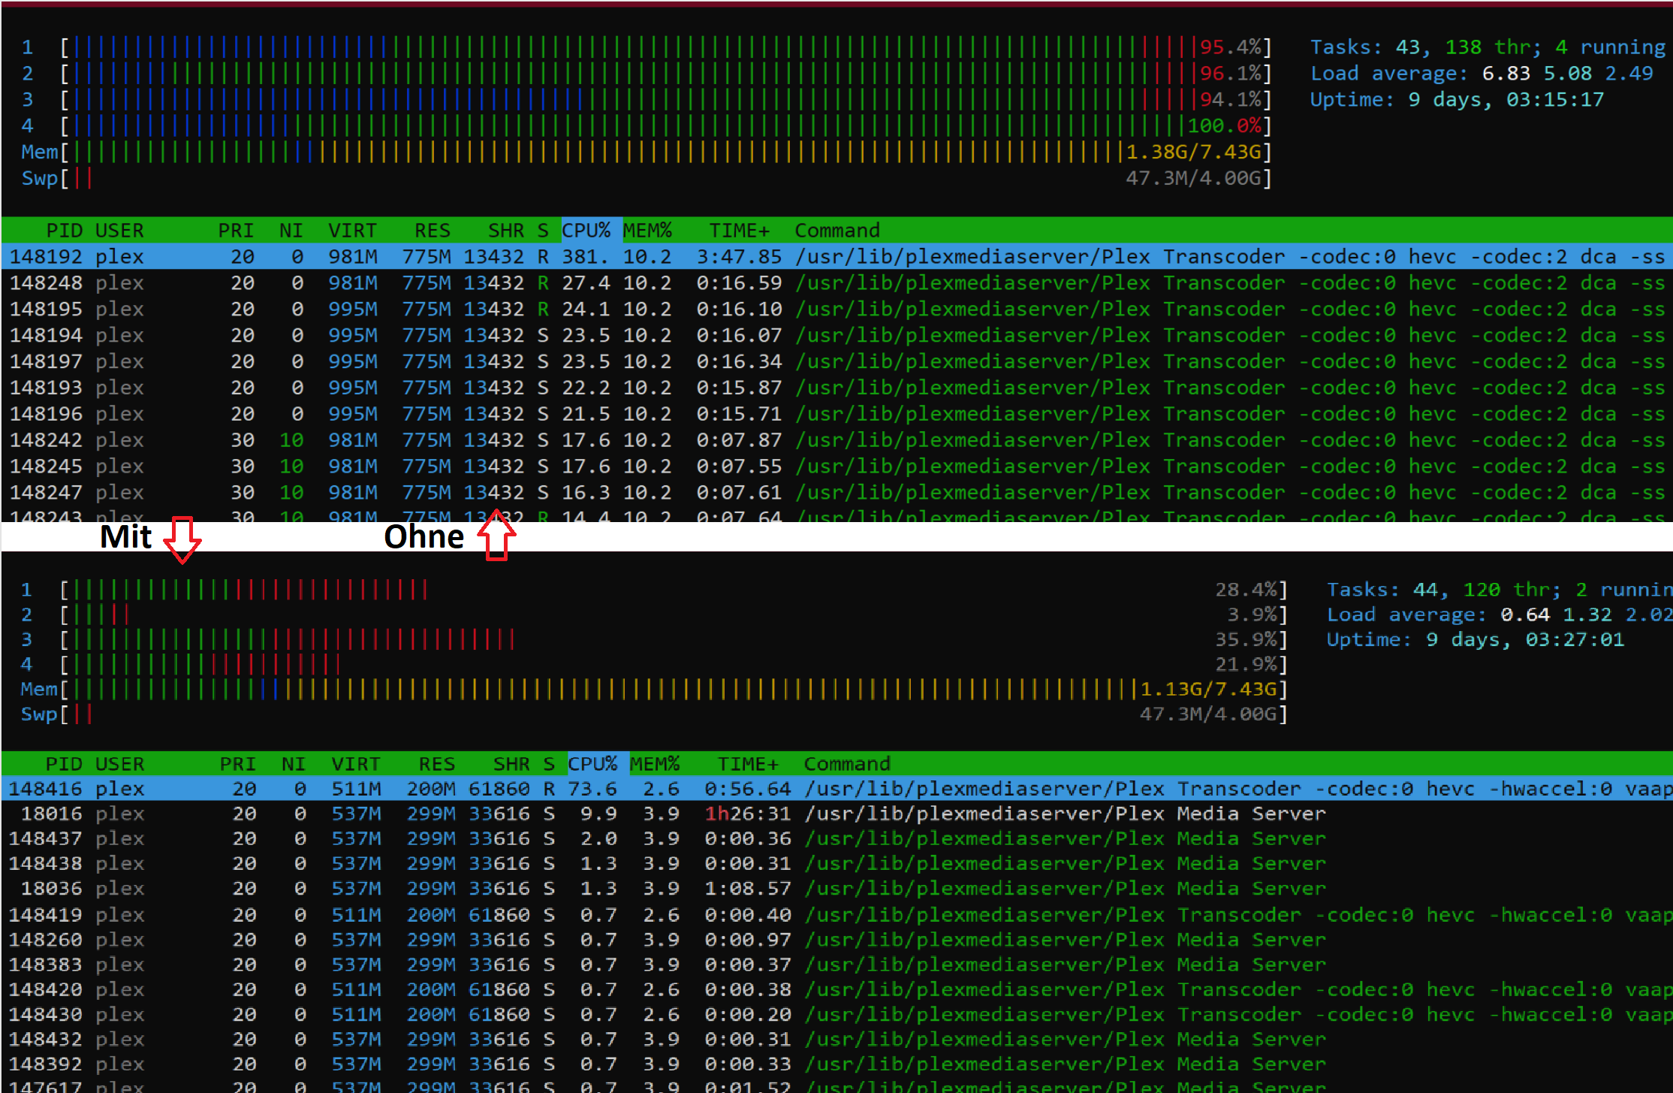Click the TIME+ header in bottom htop
The height and width of the screenshot is (1093, 1673).
[747, 764]
